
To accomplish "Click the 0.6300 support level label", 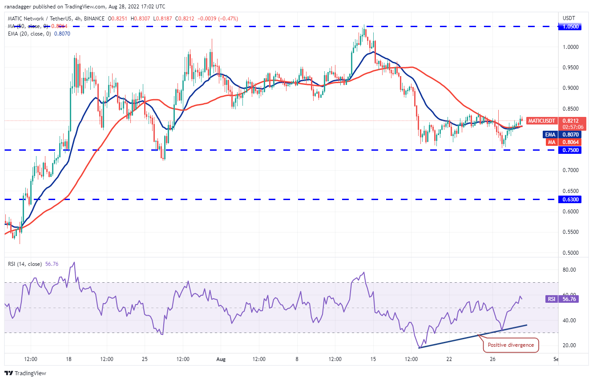I will click(x=571, y=200).
